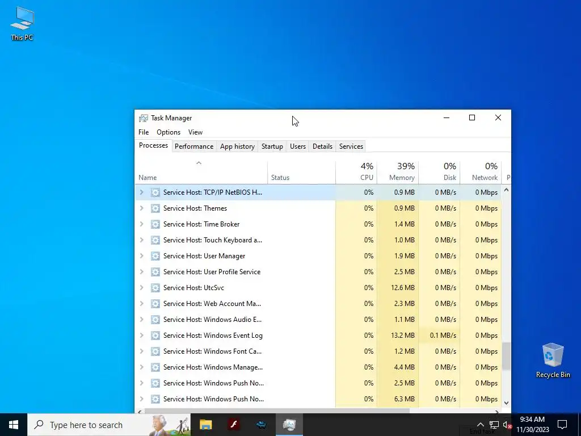The height and width of the screenshot is (436, 581).
Task: Click the Task Manager taskbar icon
Action: [289, 425]
